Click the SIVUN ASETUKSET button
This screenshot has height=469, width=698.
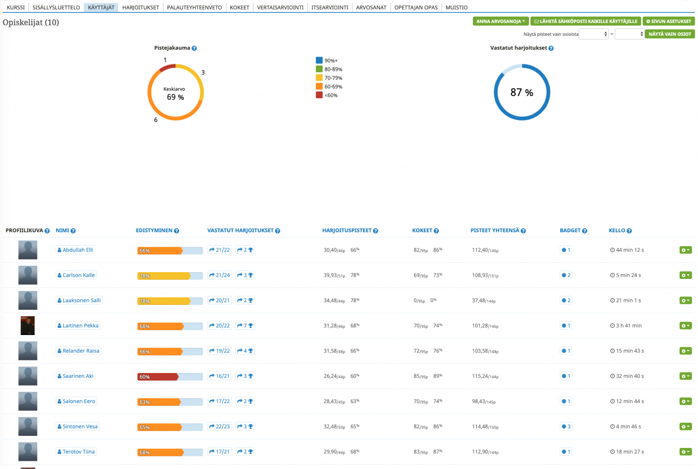[x=668, y=21]
